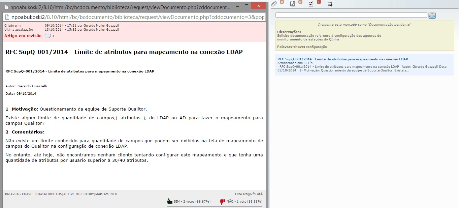Click the PALAVRAS-CHAVE footer keywords line
Viewport: 459px width, 209px height.
61,194
